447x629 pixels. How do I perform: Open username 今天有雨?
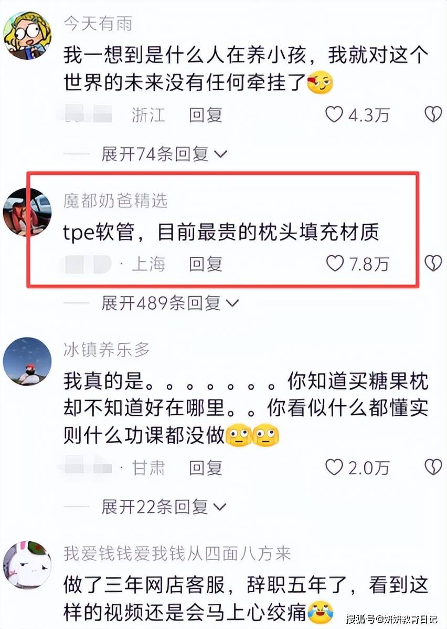(98, 24)
